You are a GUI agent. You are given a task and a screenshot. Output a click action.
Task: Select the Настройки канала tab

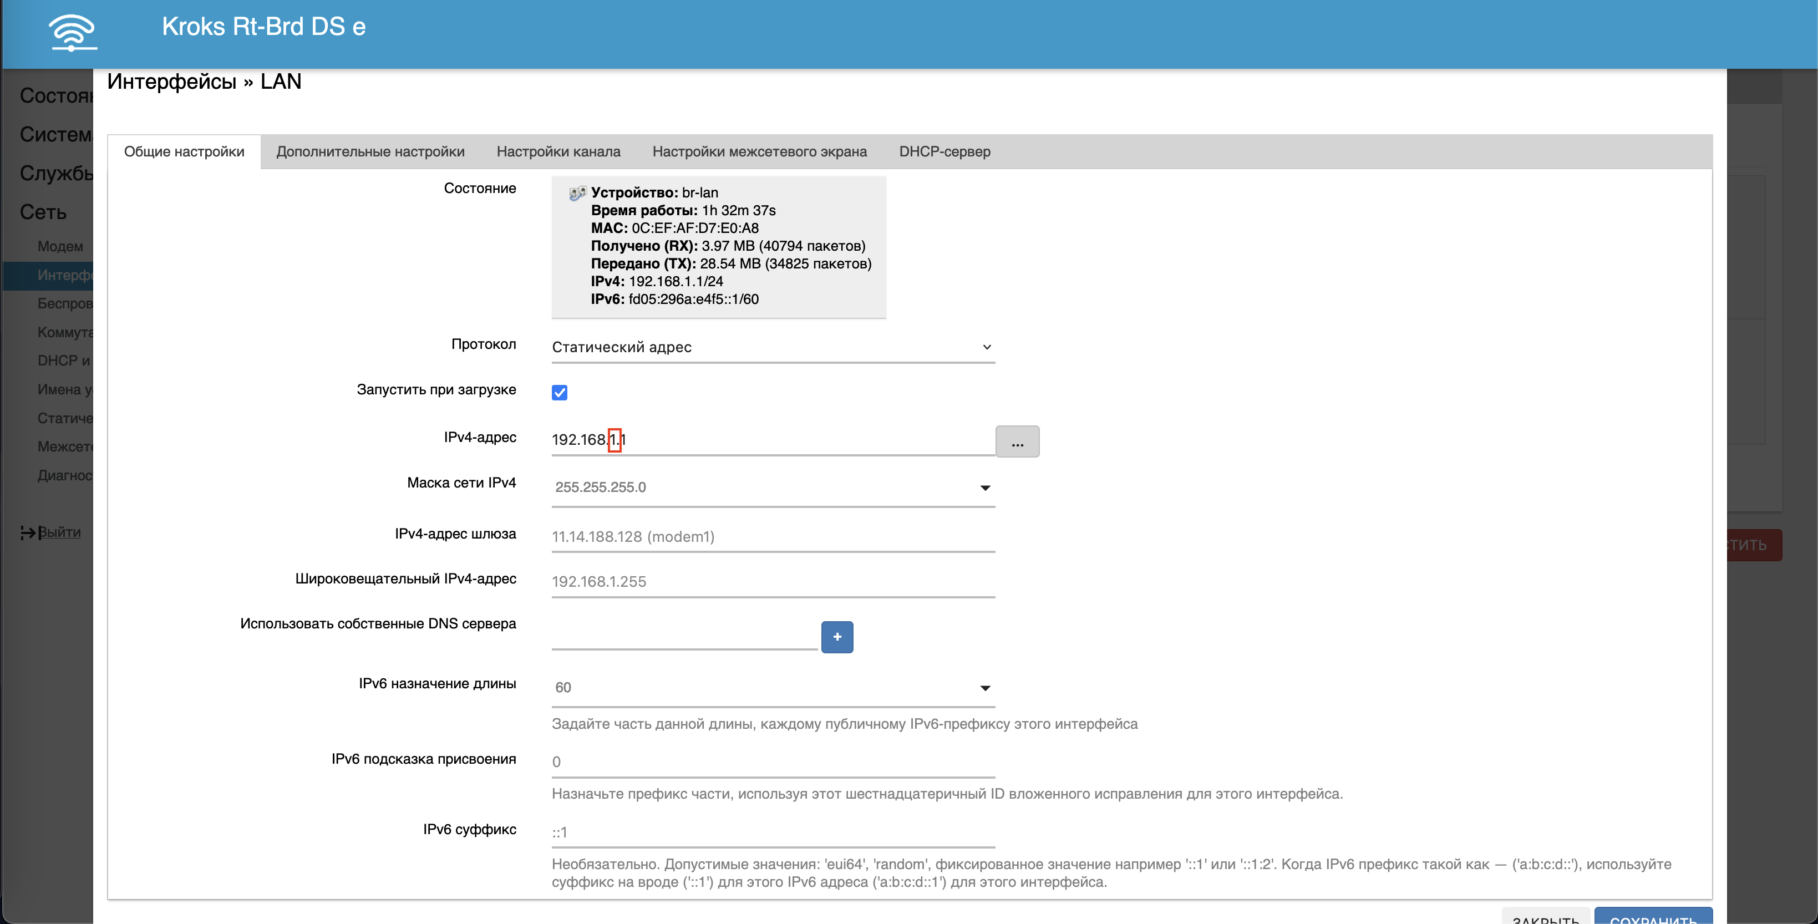click(x=558, y=152)
